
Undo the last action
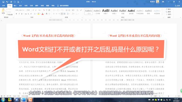click(7, 2)
